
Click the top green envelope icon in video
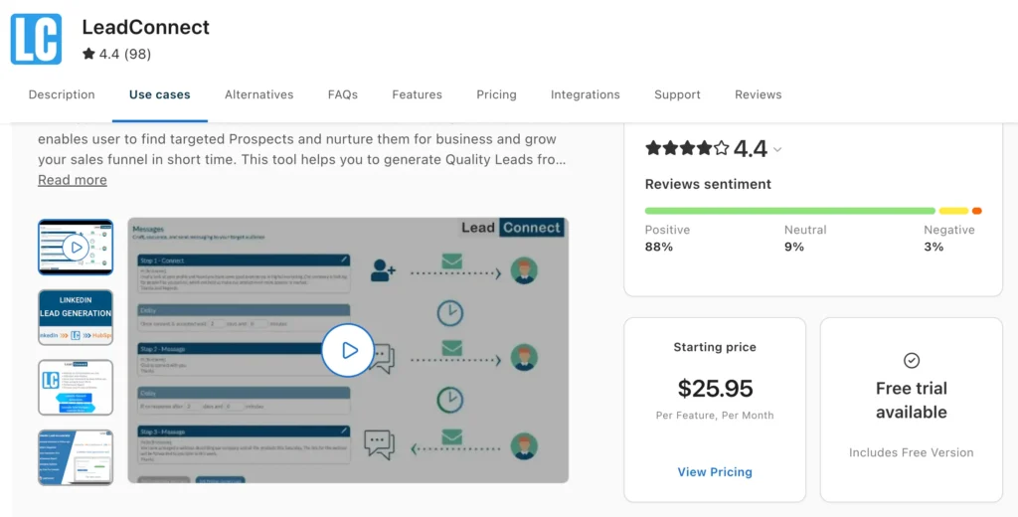click(452, 261)
